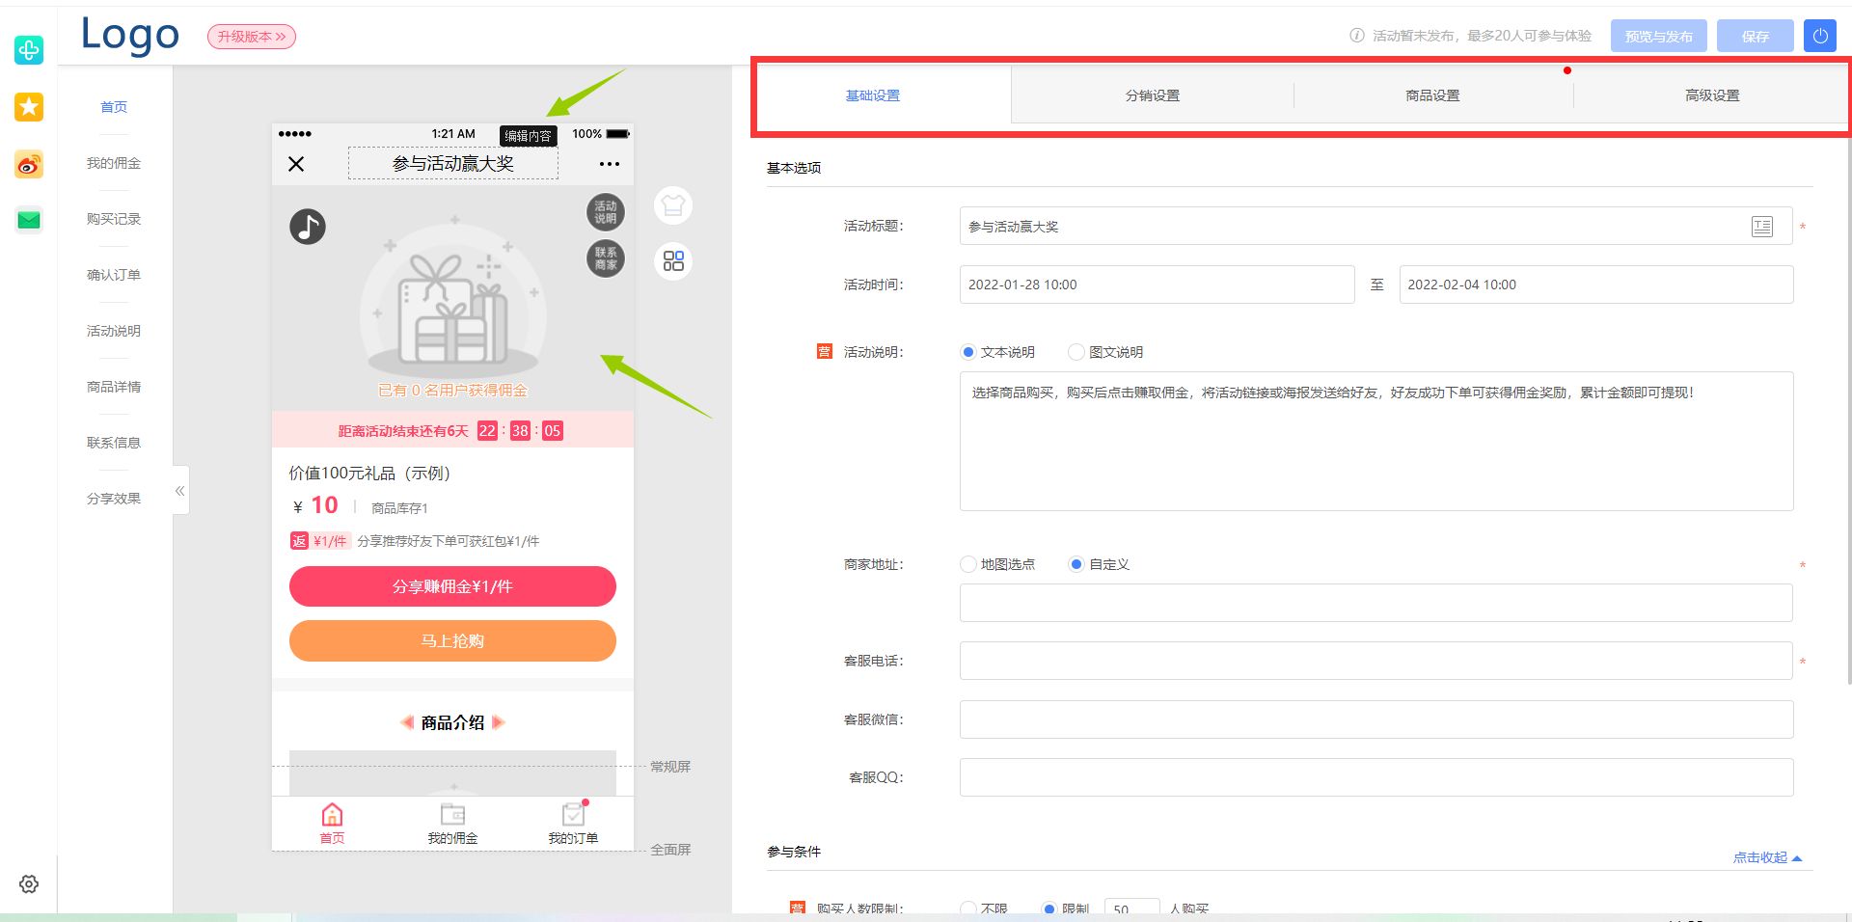This screenshot has height=922, width=1852.
Task: Toggle the music note icon in preview
Action: [308, 227]
